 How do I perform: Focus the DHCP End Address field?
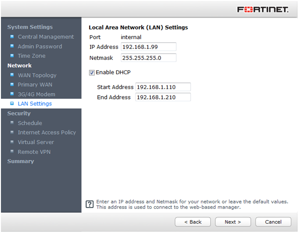(163, 97)
